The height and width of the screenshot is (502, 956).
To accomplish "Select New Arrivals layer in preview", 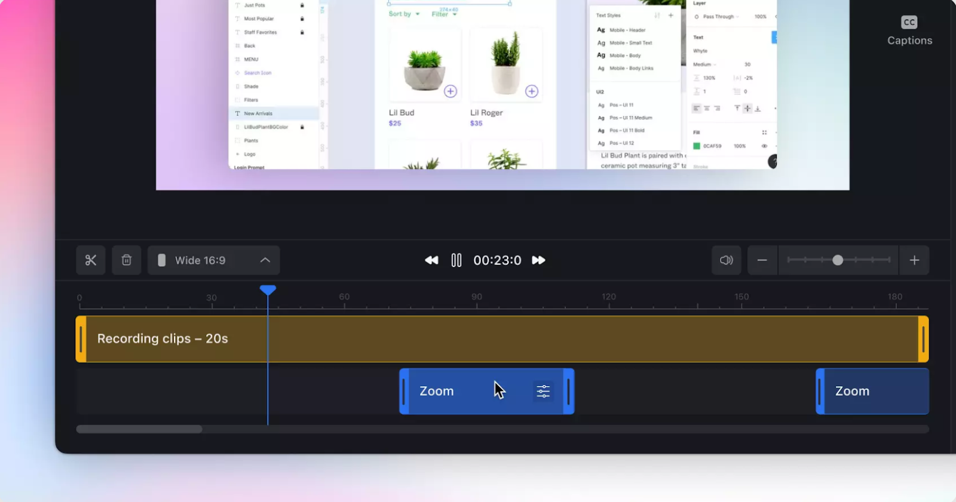I will click(274, 113).
